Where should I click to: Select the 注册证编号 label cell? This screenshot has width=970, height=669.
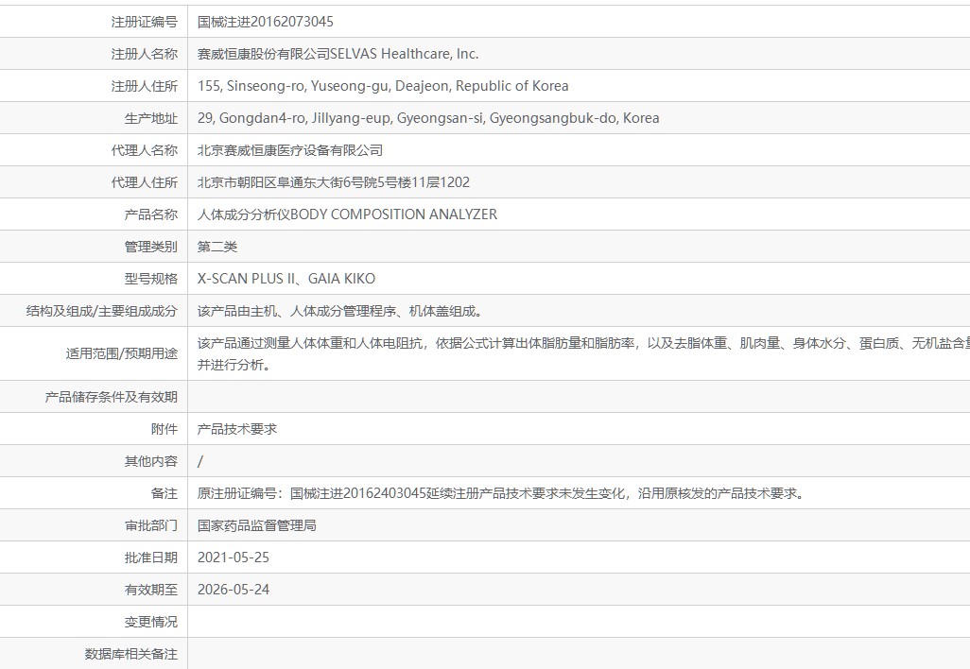coord(144,22)
